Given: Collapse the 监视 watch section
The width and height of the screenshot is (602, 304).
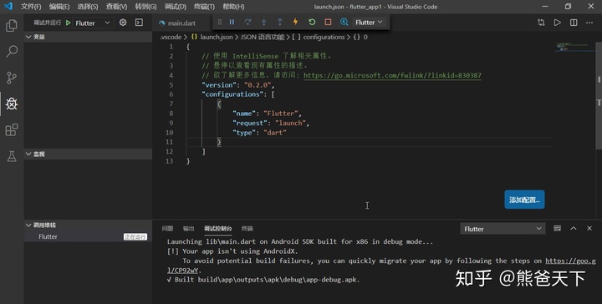Looking at the screenshot, I should [88, 155].
